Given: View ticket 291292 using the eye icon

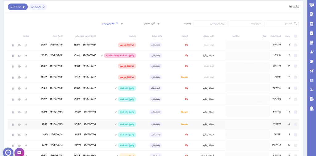Looking at the screenshot, I should [x=19, y=56].
